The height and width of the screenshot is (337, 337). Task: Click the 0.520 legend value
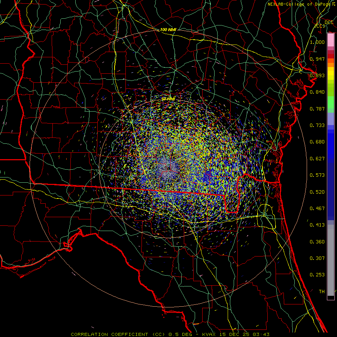[x=317, y=192]
